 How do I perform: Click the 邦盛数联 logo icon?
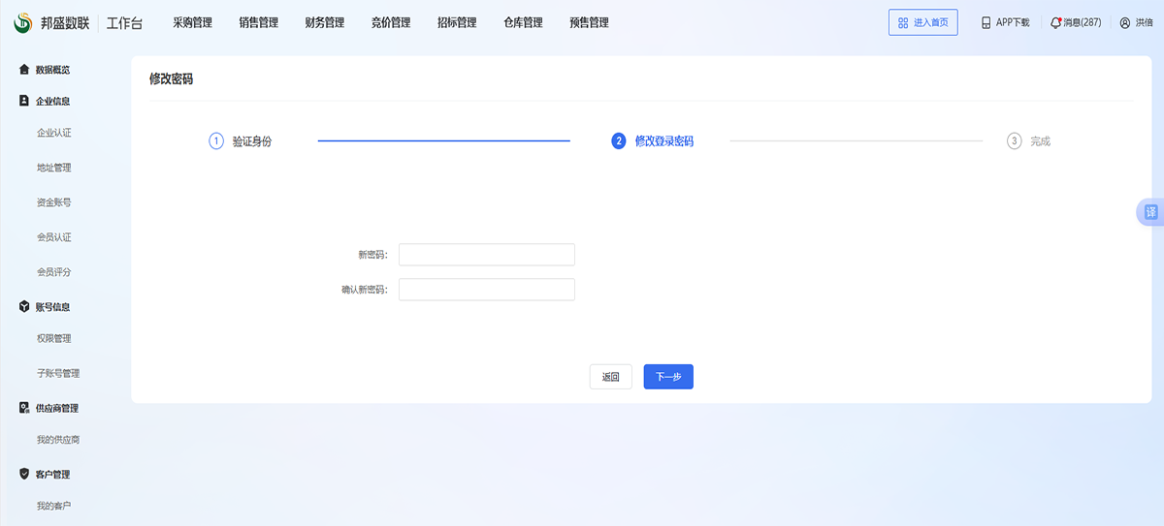[24, 22]
